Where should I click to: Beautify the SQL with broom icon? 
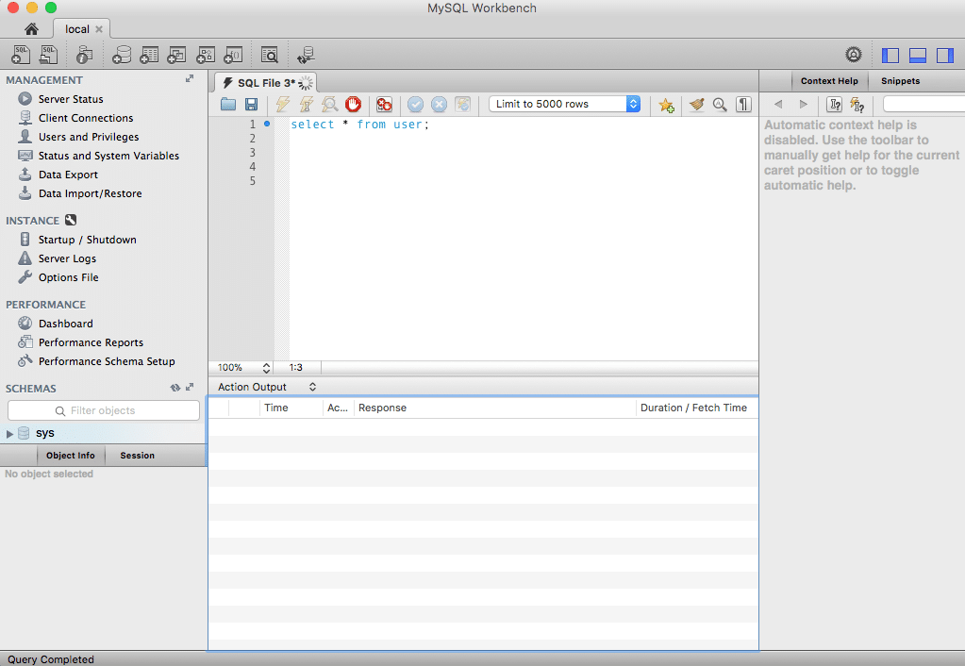pos(697,104)
